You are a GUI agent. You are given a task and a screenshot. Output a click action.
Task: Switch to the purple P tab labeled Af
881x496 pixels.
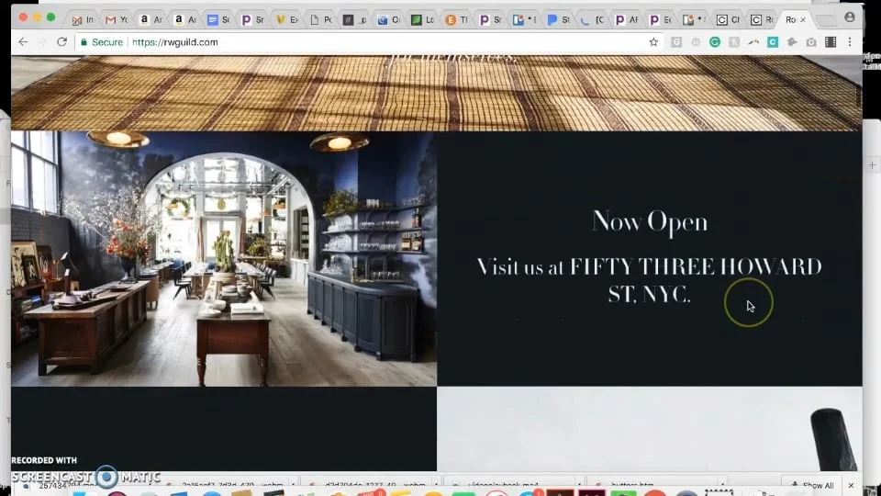[x=627, y=19]
